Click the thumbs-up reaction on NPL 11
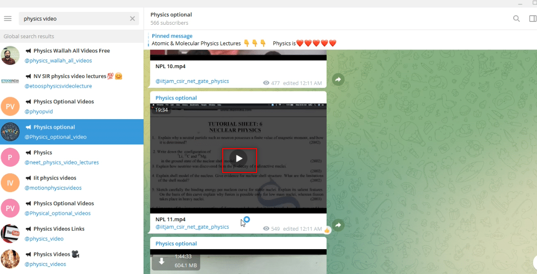 (x=327, y=230)
